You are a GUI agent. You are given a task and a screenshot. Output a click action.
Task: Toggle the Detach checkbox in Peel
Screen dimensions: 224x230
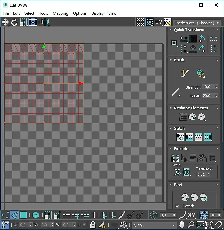tap(177, 206)
